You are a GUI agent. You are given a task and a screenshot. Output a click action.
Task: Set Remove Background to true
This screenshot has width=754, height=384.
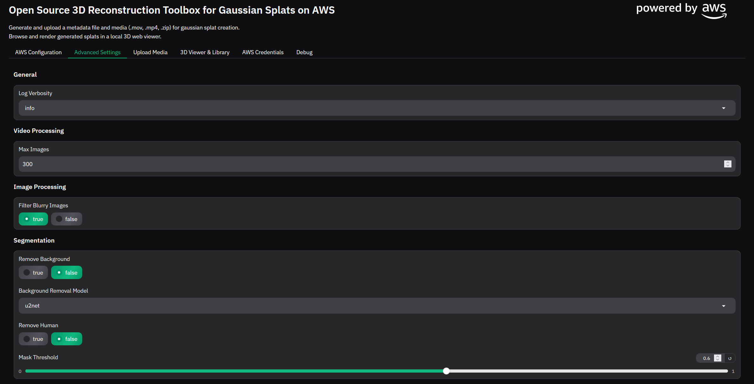(x=33, y=273)
